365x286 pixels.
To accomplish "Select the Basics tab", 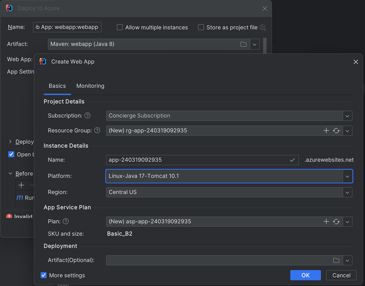I will (x=57, y=86).
